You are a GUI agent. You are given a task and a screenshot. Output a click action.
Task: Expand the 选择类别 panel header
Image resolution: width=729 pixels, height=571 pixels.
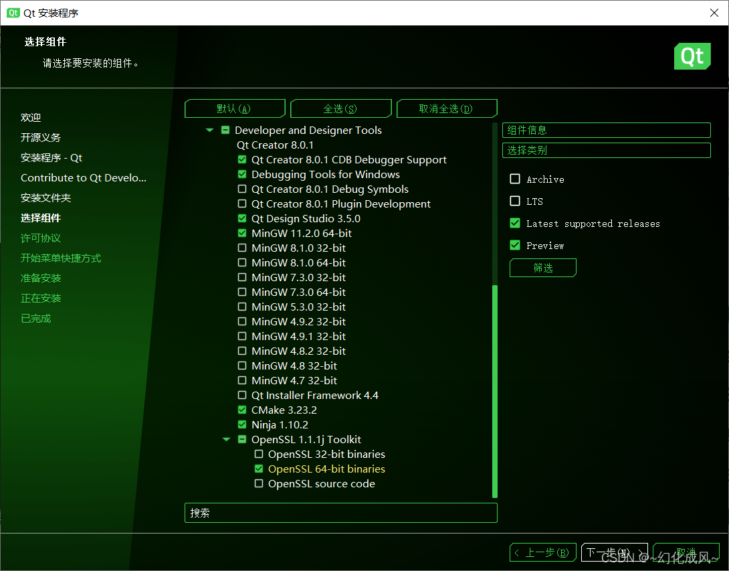pyautogui.click(x=606, y=151)
